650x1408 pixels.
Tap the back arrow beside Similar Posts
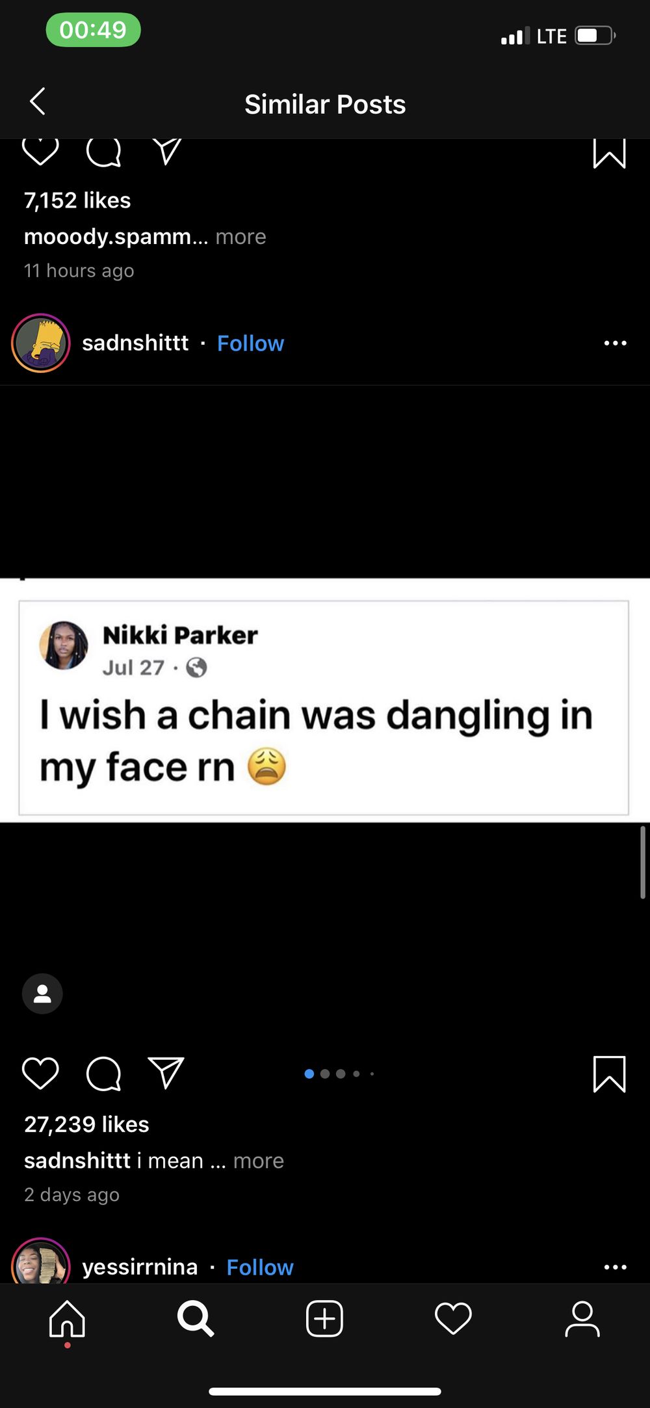(38, 102)
